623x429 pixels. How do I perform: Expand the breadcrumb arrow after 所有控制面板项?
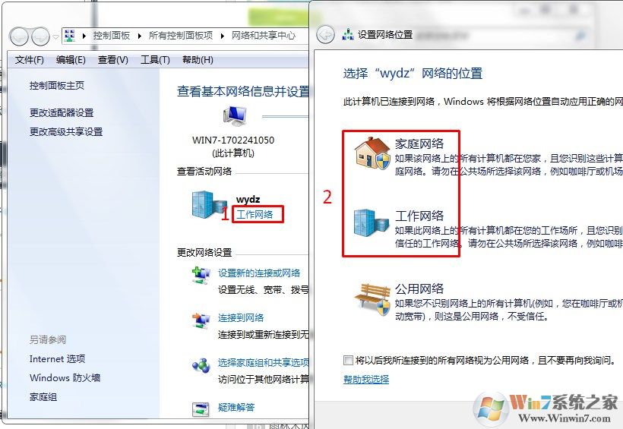point(223,36)
